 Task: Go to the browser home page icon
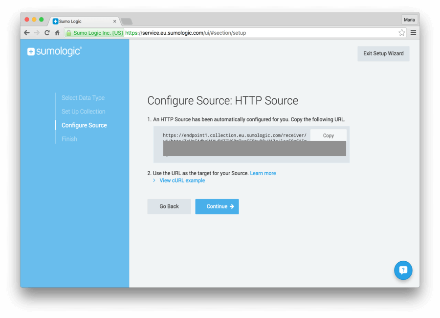(x=57, y=33)
